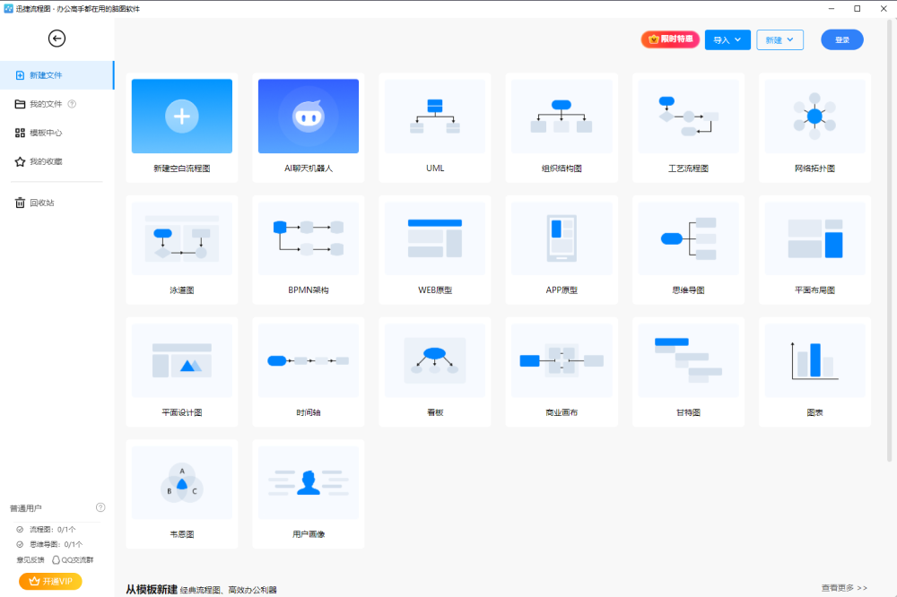Image resolution: width=897 pixels, height=597 pixels.
Task: Click the vertical scrollbar on the right
Action: click(x=889, y=240)
